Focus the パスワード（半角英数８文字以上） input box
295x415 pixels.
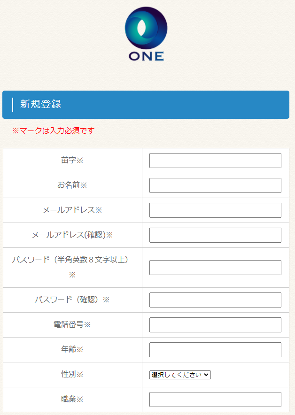(x=215, y=268)
